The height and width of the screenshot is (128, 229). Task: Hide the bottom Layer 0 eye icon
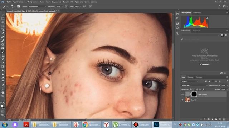pyautogui.click(x=182, y=100)
